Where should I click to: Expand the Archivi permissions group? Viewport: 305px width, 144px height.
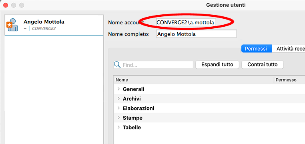point(118,99)
